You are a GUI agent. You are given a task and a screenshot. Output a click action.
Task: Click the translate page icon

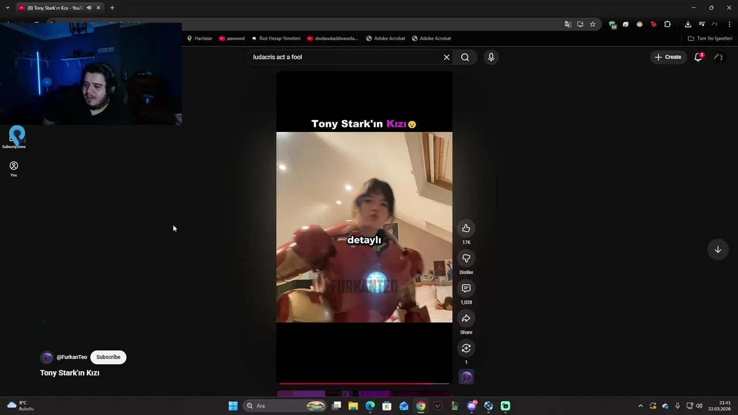pyautogui.click(x=568, y=24)
